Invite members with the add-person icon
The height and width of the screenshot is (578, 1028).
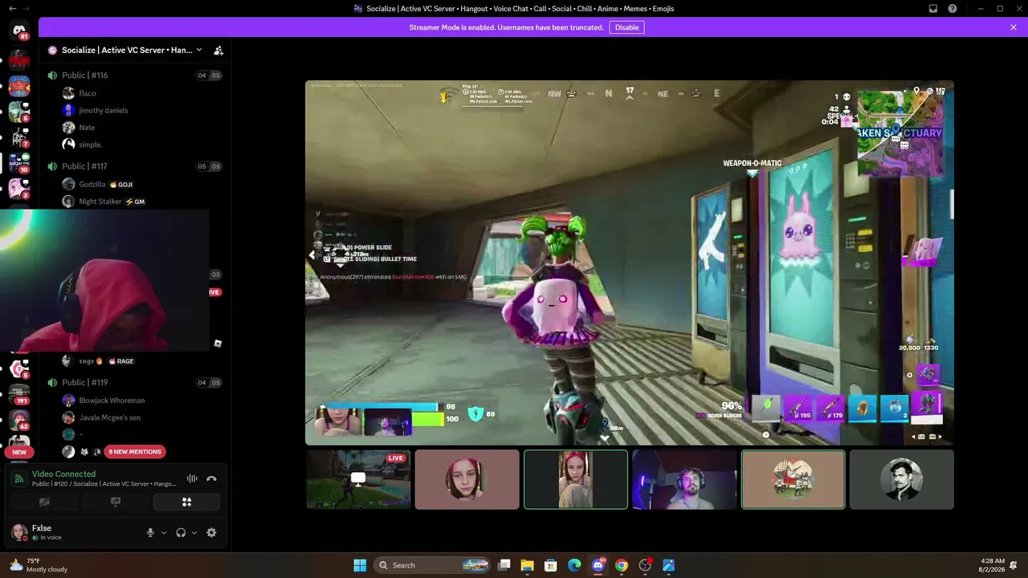218,50
